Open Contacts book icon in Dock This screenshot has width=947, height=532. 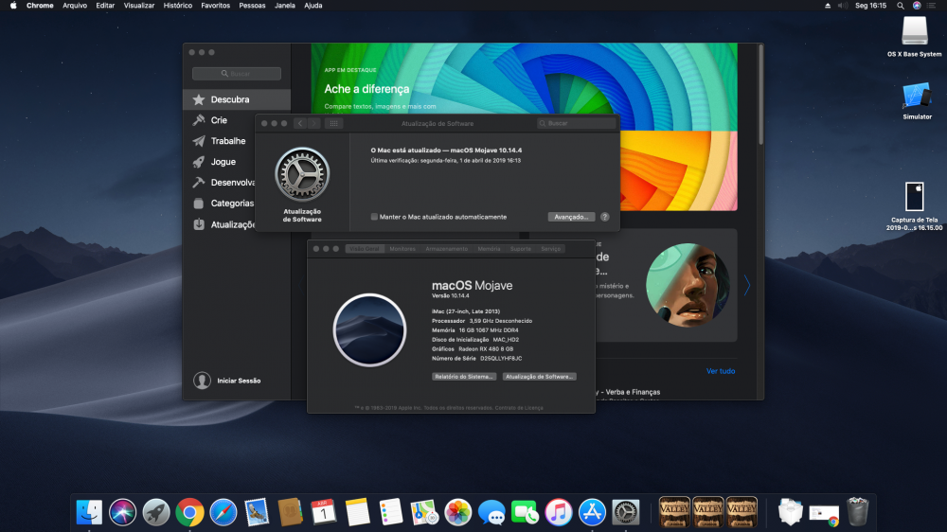[290, 512]
